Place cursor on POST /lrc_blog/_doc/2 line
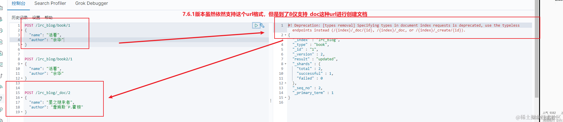The height and width of the screenshot is (122, 563). tap(47, 93)
